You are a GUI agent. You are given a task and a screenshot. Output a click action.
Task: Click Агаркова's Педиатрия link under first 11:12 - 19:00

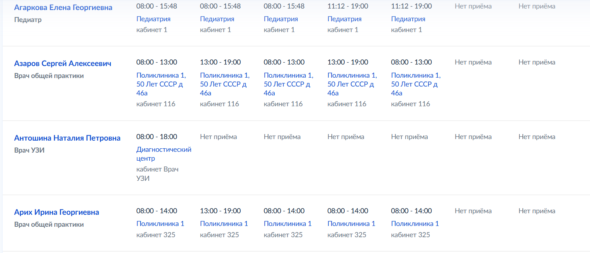click(x=345, y=19)
